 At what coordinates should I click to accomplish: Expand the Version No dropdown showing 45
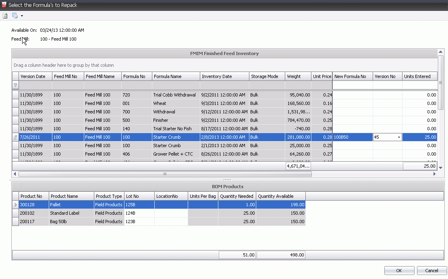399,137
